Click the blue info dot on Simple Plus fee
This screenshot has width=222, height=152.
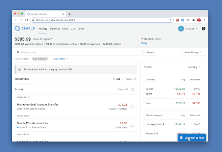[x=18, y=127]
